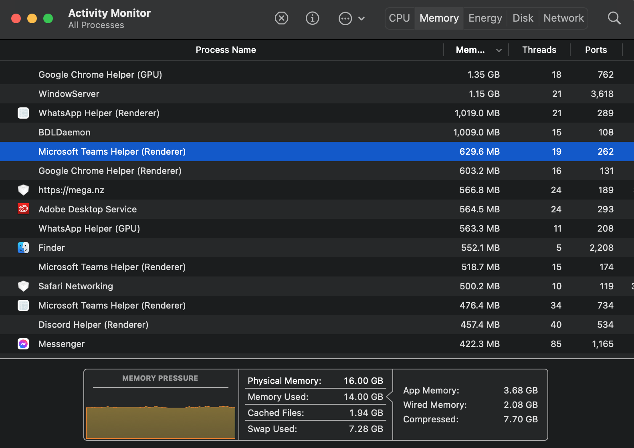Switch to the CPU tab
Screen dimensions: 634x448
[400, 18]
